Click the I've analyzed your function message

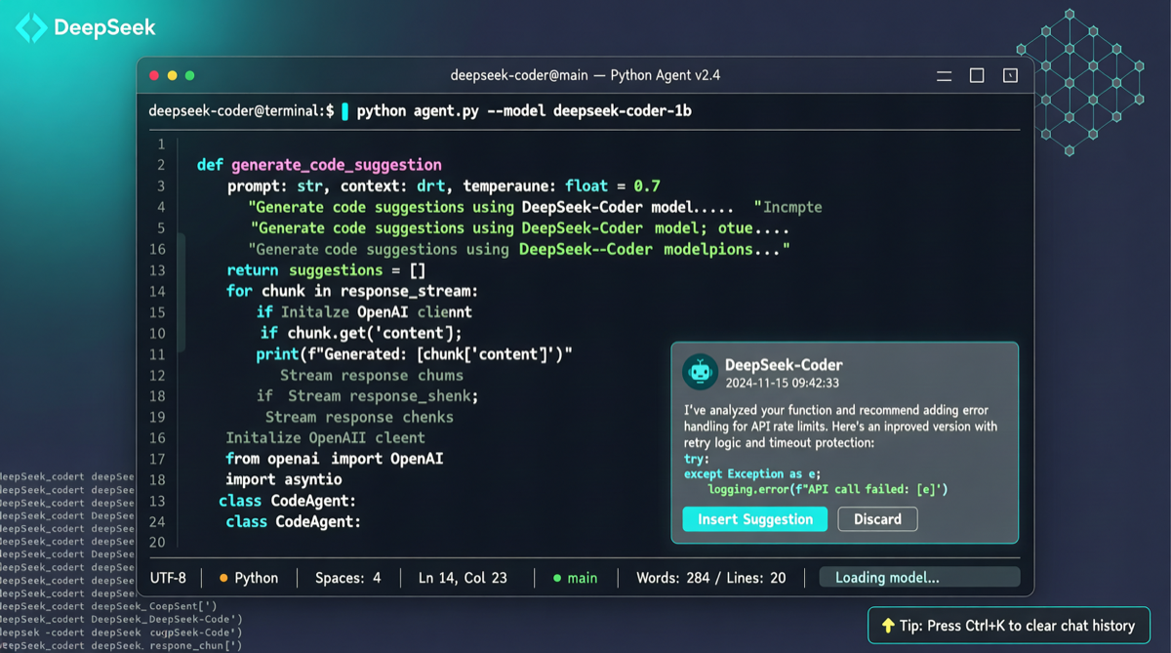[x=841, y=427]
